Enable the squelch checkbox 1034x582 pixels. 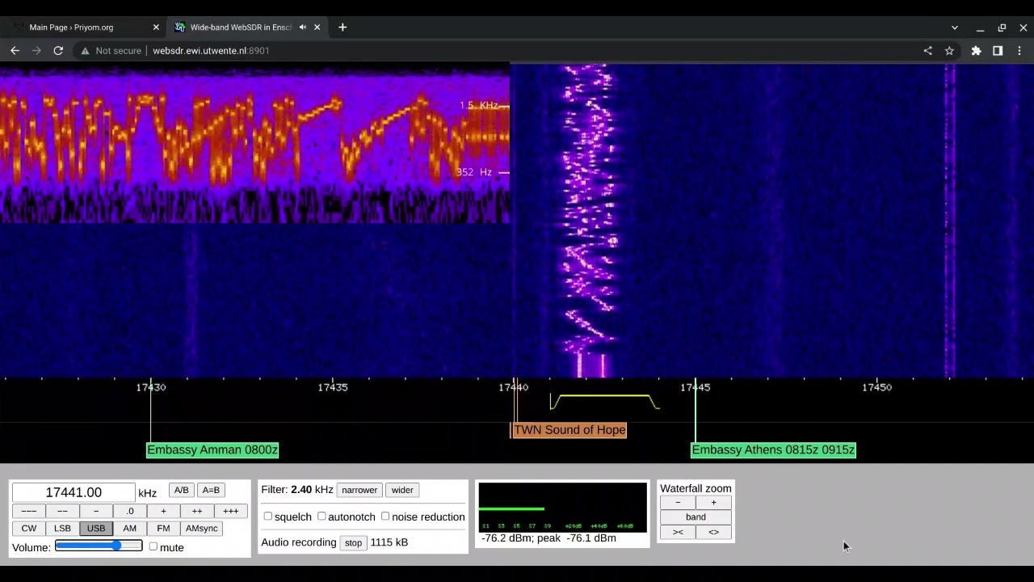(268, 516)
